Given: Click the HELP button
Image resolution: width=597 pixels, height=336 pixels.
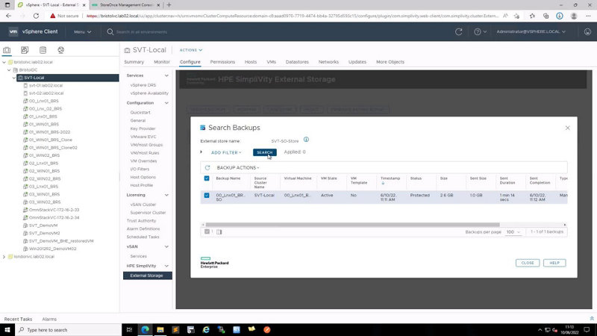Looking at the screenshot, I should pos(554,263).
